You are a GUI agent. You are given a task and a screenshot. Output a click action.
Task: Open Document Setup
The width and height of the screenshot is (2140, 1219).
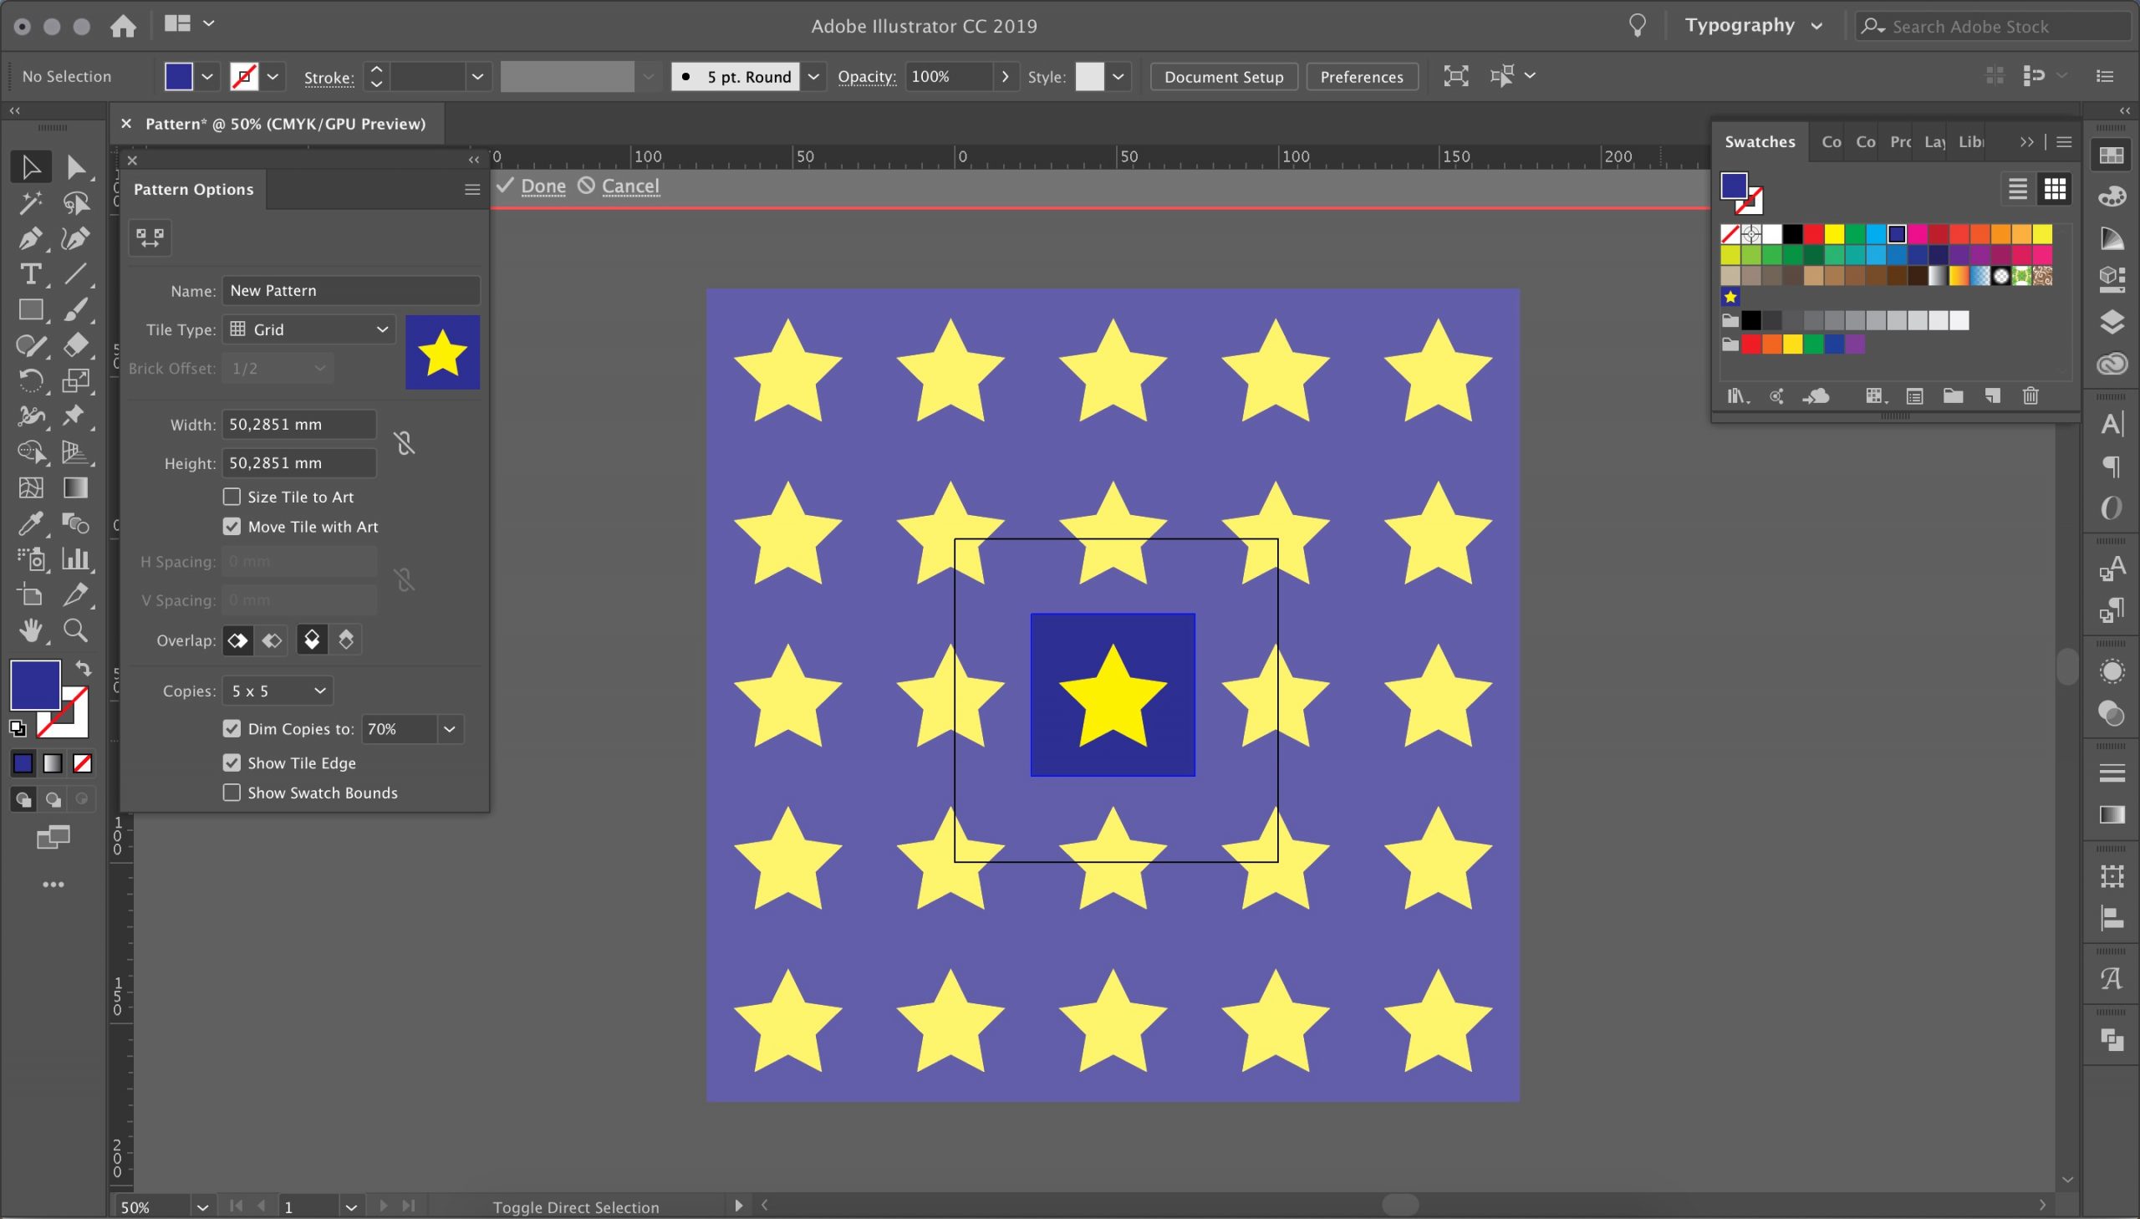tap(1223, 76)
